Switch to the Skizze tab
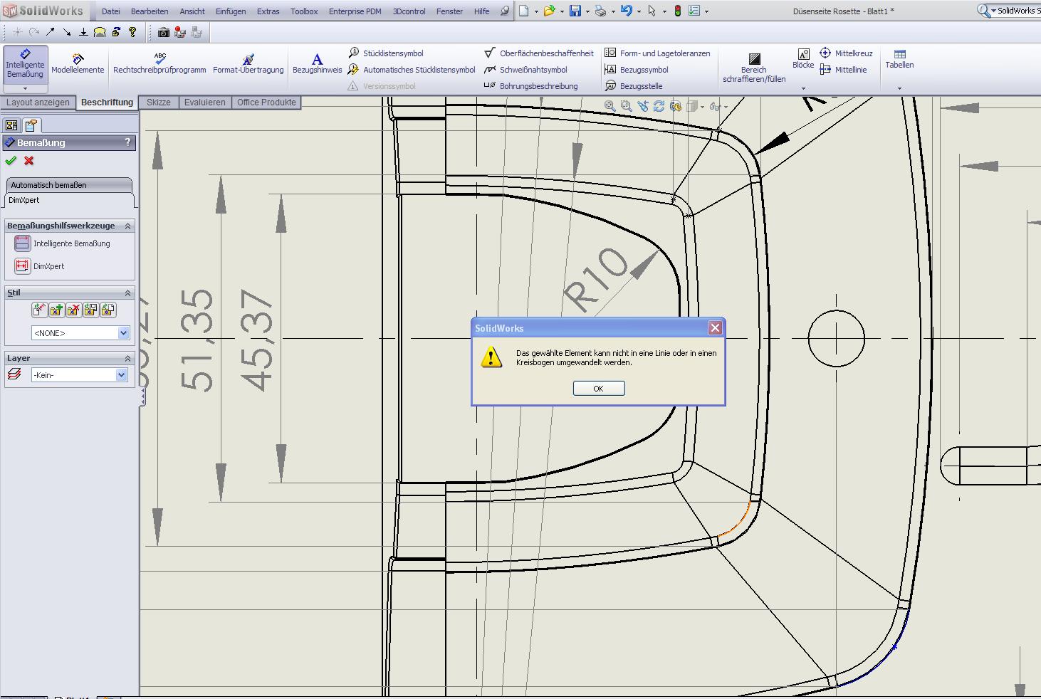 coord(158,103)
